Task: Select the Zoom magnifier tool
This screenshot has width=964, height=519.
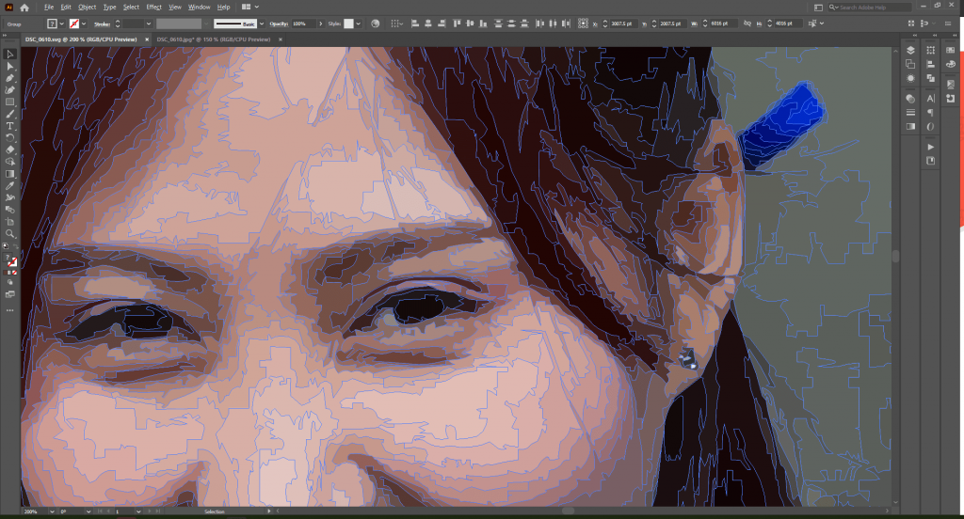Action: 9,233
